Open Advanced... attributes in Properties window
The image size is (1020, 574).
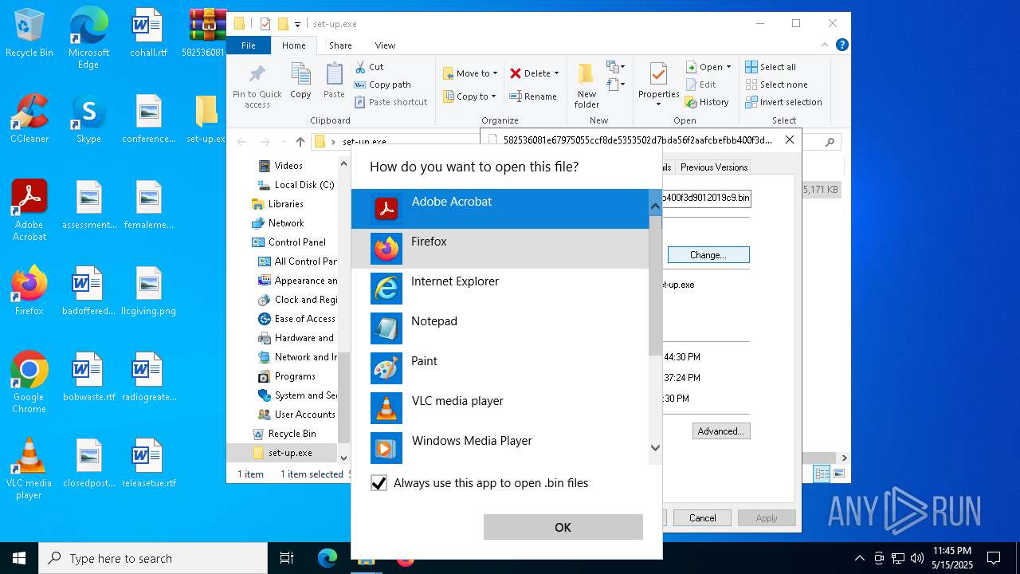coord(721,431)
